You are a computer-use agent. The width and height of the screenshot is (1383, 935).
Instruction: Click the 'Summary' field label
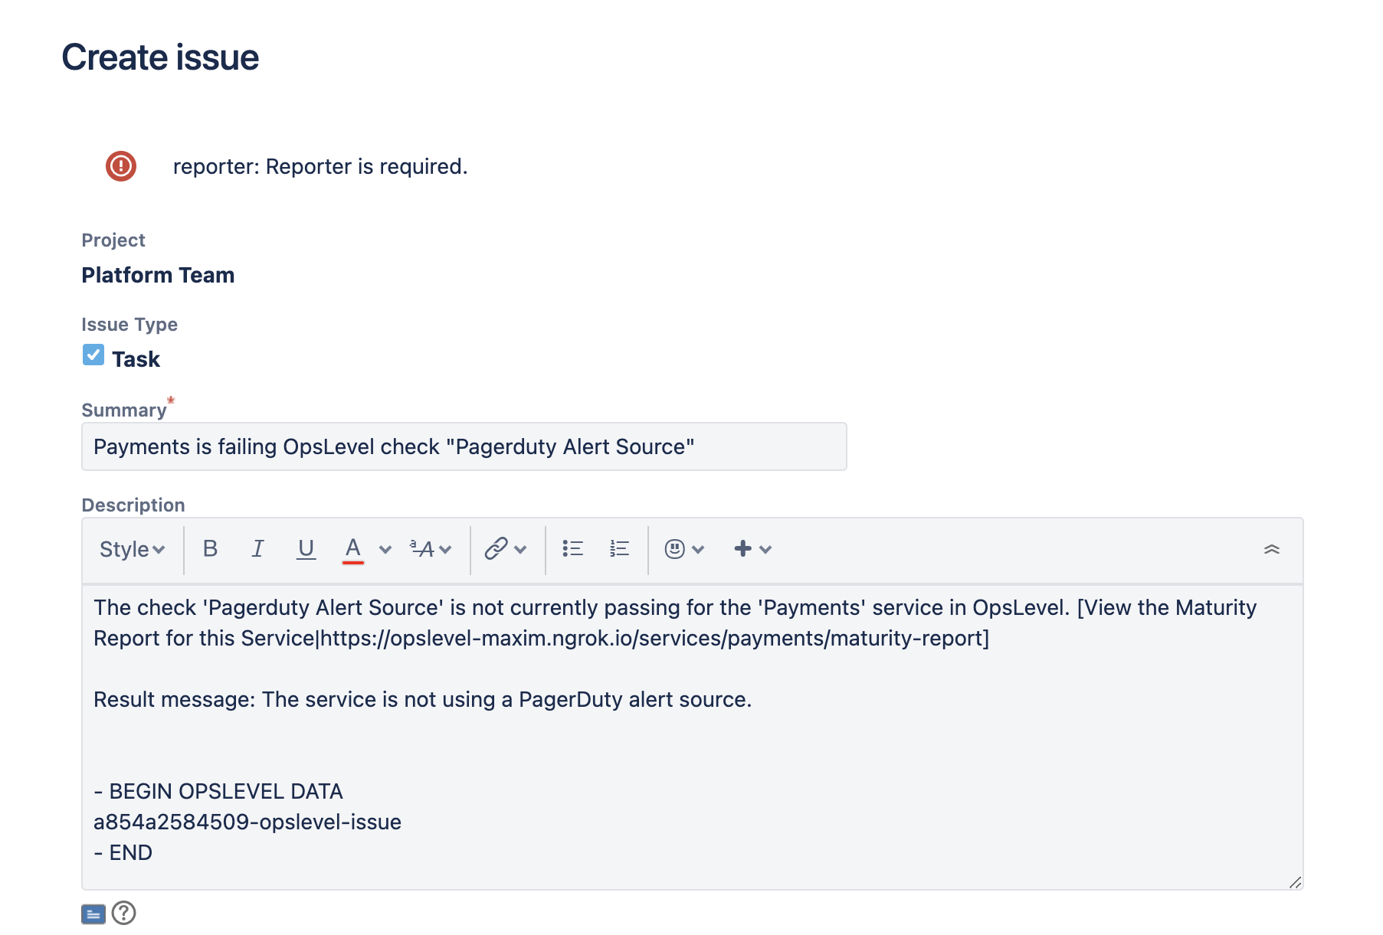pos(124,410)
